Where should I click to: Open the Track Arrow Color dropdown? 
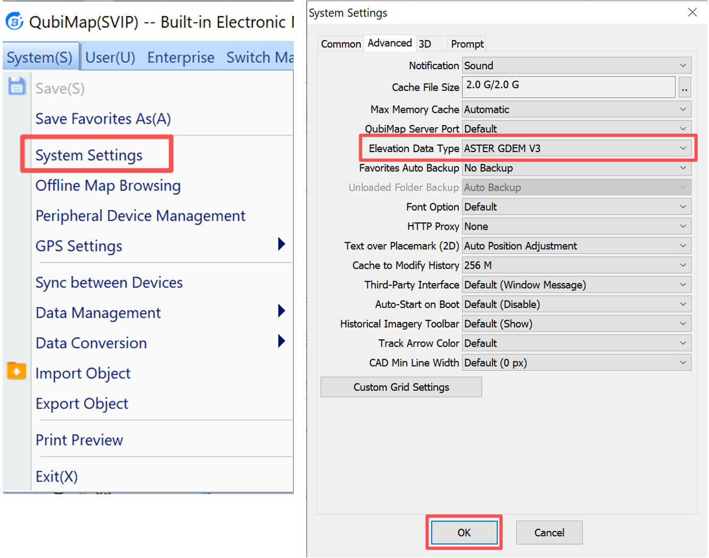[x=576, y=344]
